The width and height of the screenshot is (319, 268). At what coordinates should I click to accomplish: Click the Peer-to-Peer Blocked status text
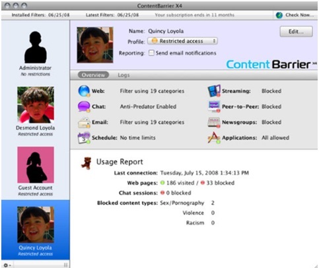coord(271,107)
